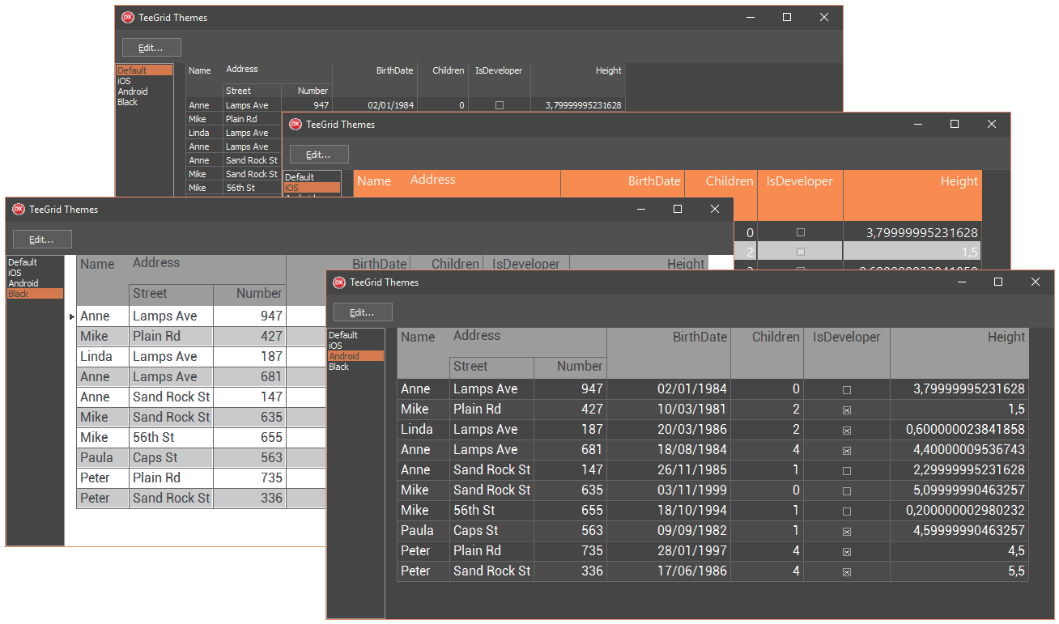The image size is (1059, 624).
Task: Choose Default theme in the iOS window list
Action: tap(300, 177)
